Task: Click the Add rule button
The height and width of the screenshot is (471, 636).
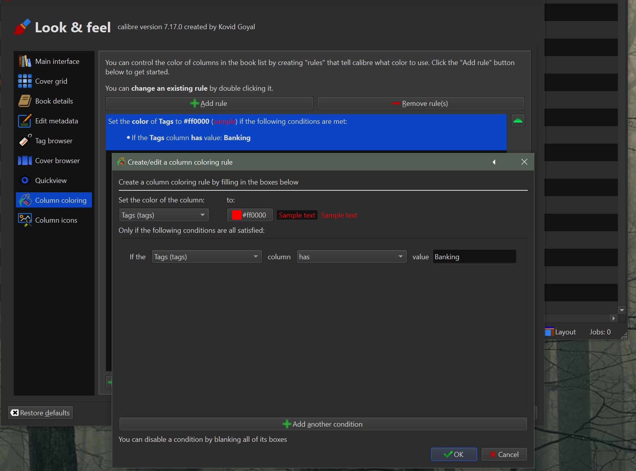Action: click(x=209, y=104)
